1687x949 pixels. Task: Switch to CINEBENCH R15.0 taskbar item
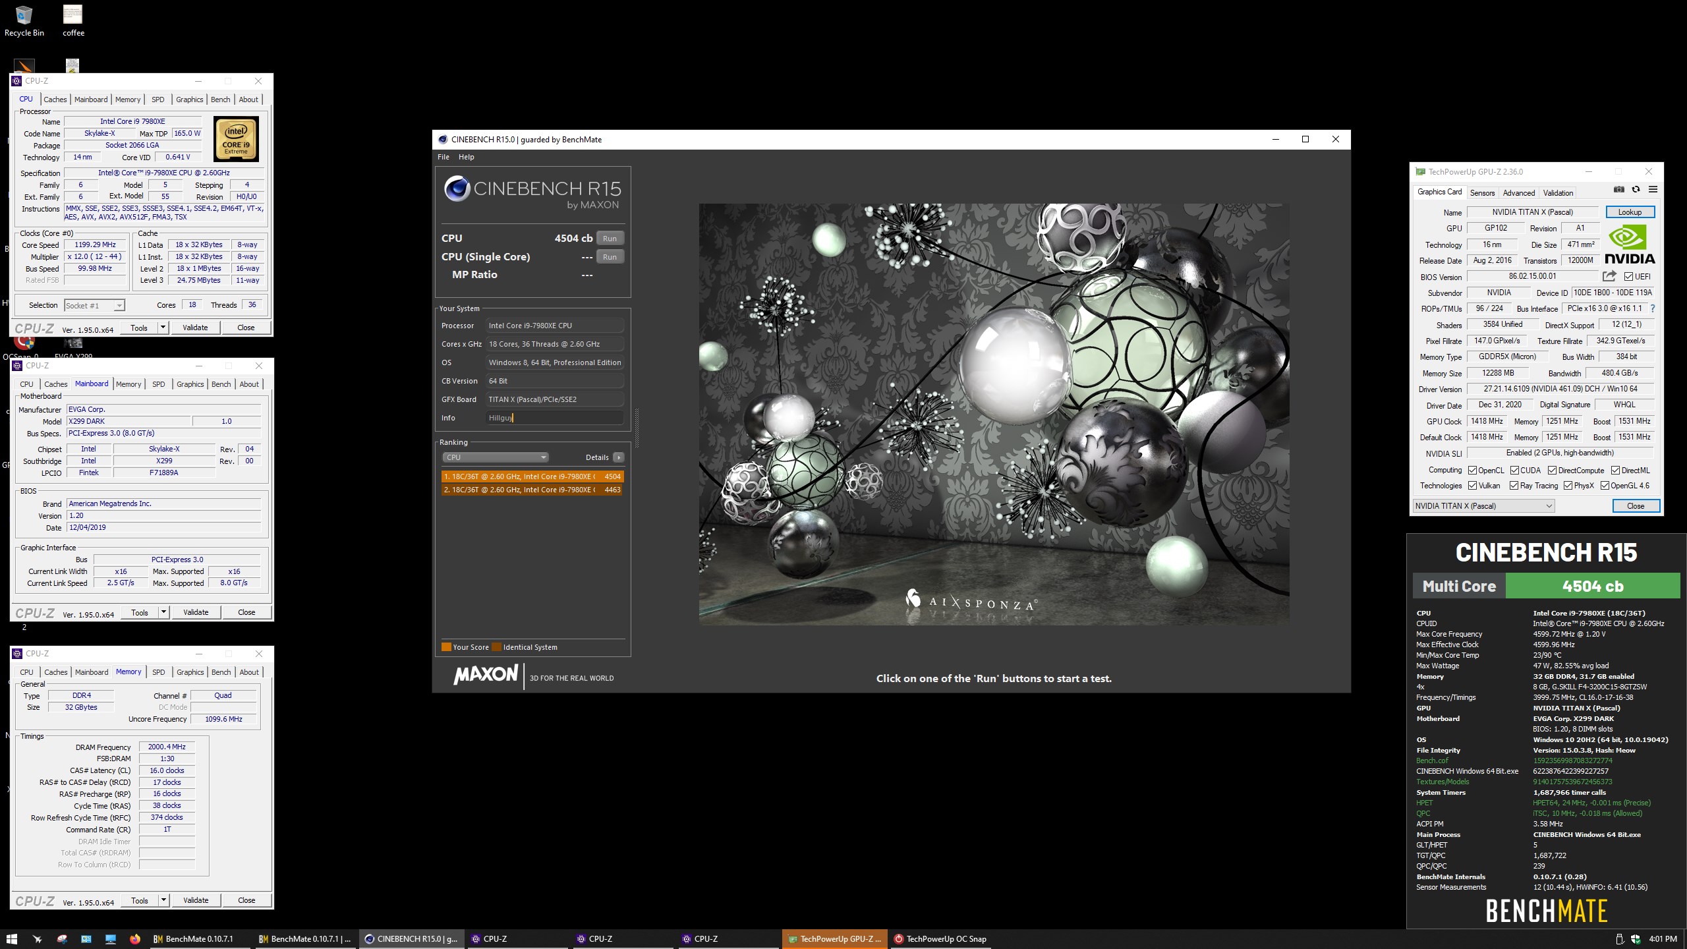411,939
